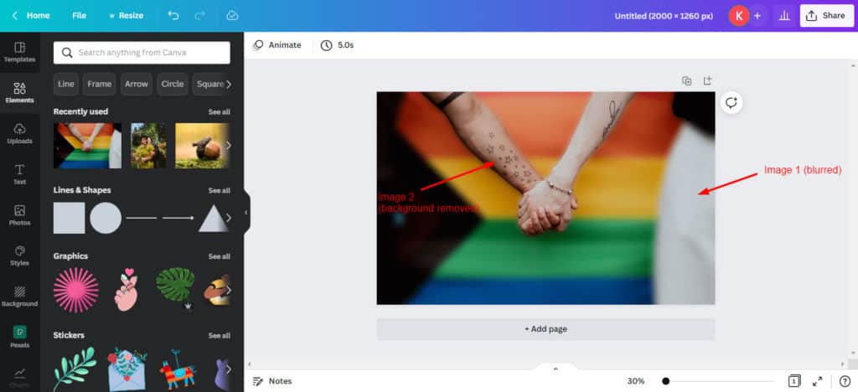
Task: Show more Lines & Shapes arrow
Action: [228, 218]
